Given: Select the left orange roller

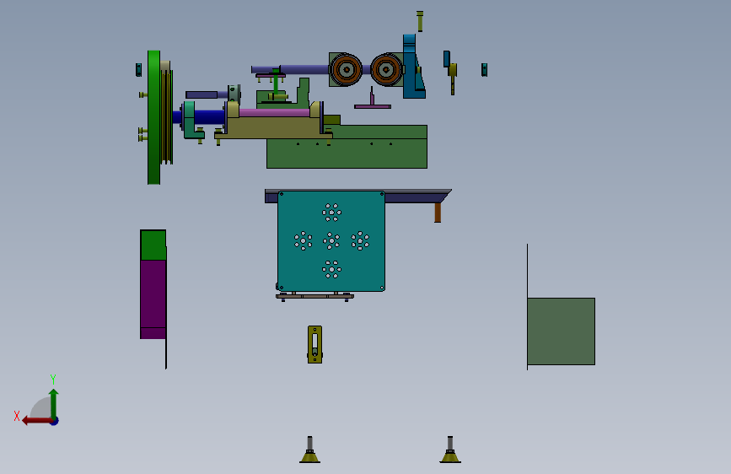Looking at the screenshot, I should pos(347,69).
